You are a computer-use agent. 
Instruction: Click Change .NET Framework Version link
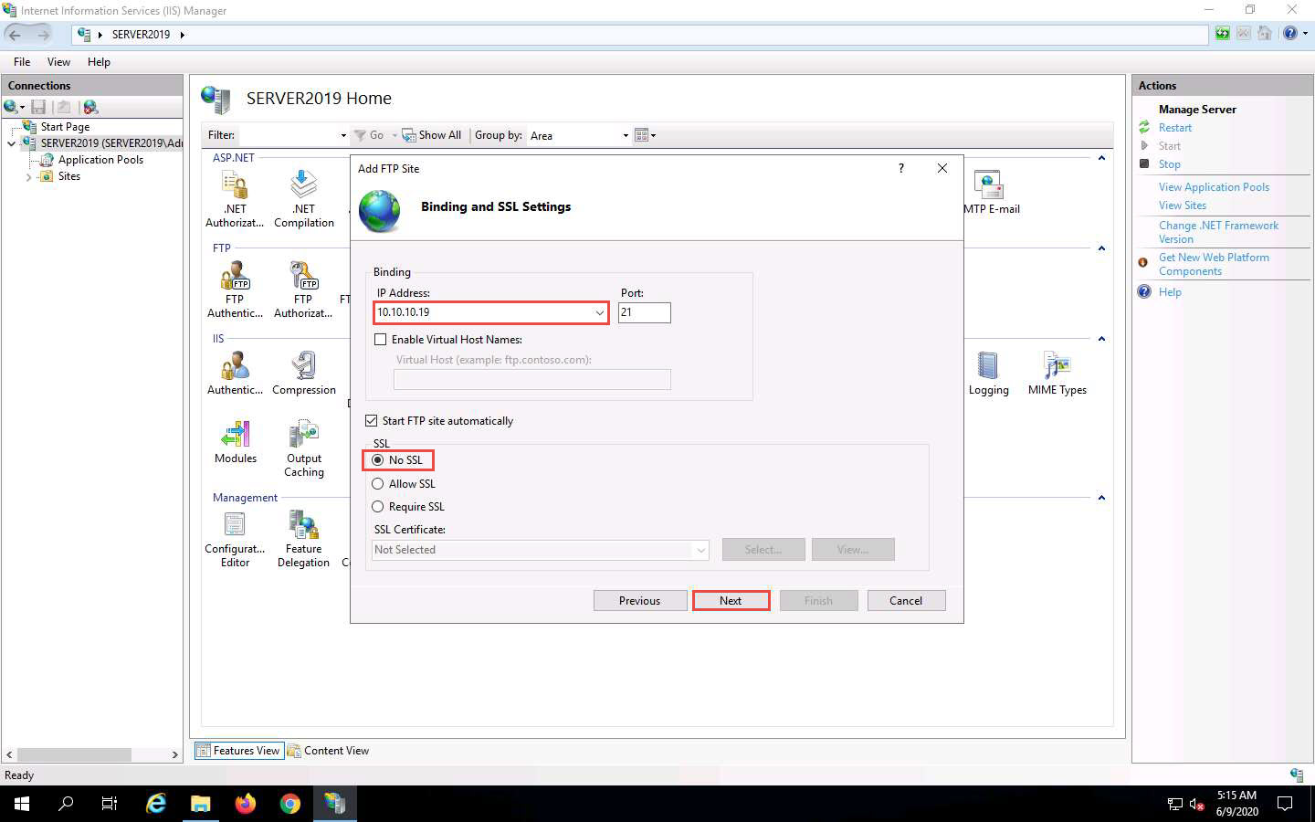click(x=1219, y=232)
